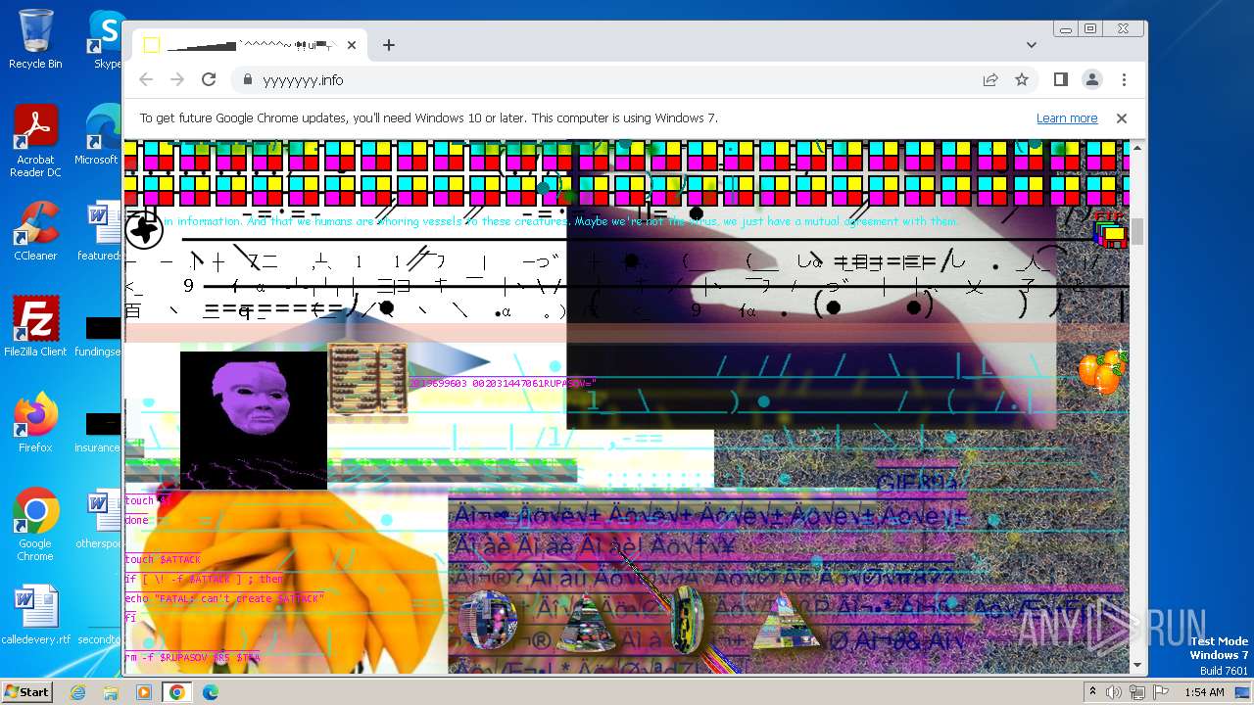1254x705 pixels.
Task: Click the Chrome forward arrow
Action: (177, 79)
